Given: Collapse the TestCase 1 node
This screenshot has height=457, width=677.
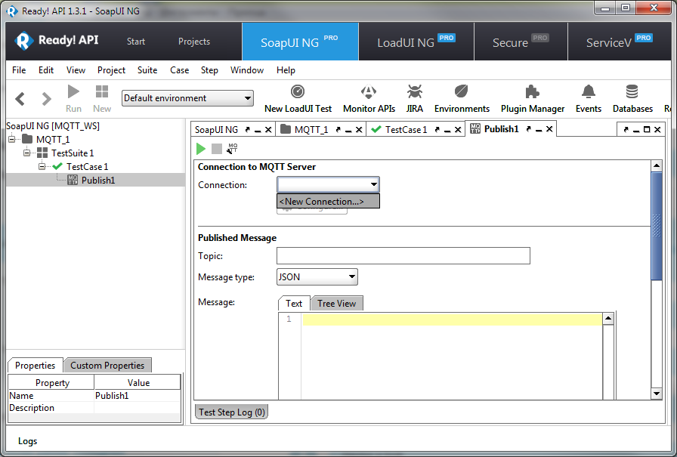Looking at the screenshot, I should [42, 166].
